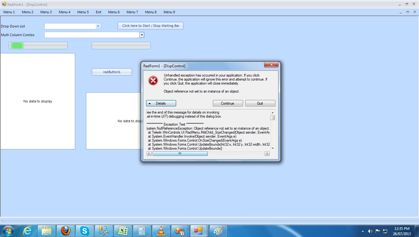419x237 pixels.
Task: Expand the Drop Down List arrow
Action: (98, 26)
